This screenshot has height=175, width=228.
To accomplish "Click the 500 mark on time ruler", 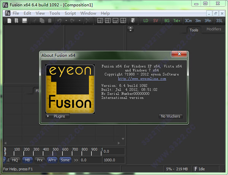I will [x=55, y=150].
